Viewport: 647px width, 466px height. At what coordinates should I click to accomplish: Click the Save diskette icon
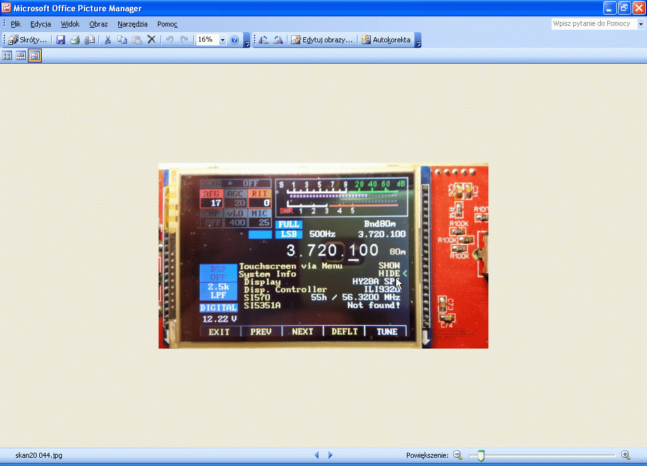click(61, 40)
